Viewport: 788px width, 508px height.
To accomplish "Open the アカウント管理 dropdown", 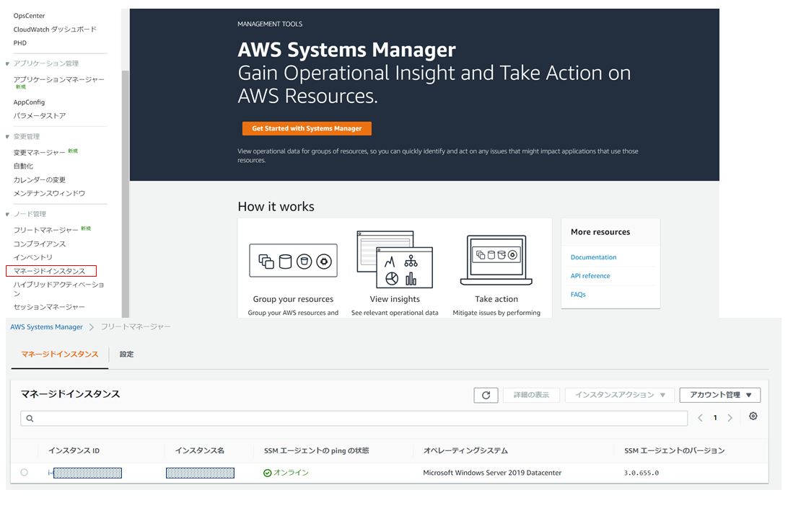I will [x=719, y=395].
